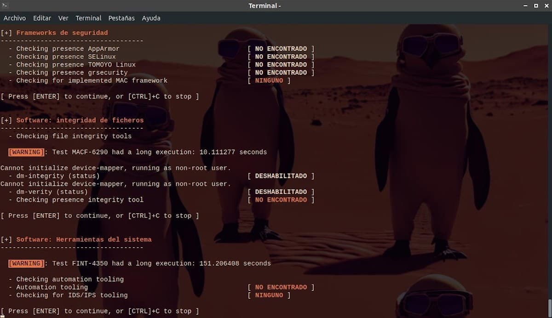Click the NINGUNO status for IDS/IPS tooling
Viewport: 552px width, 318px height.
click(x=269, y=295)
